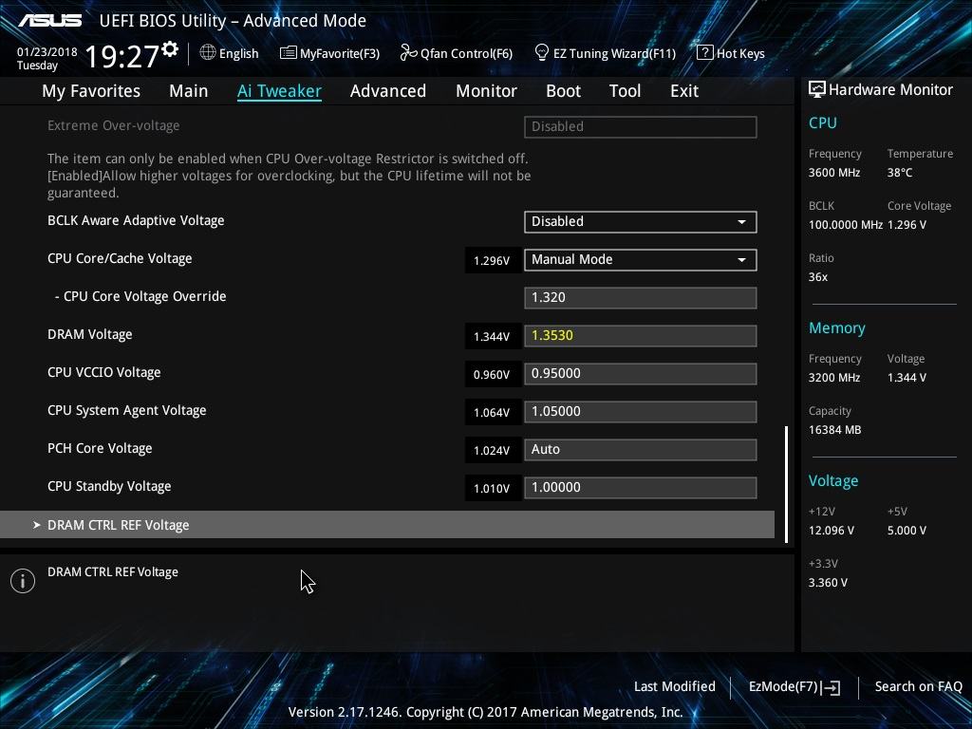Click the EzMode exit arrow icon
This screenshot has width=972, height=729.
pos(832,687)
